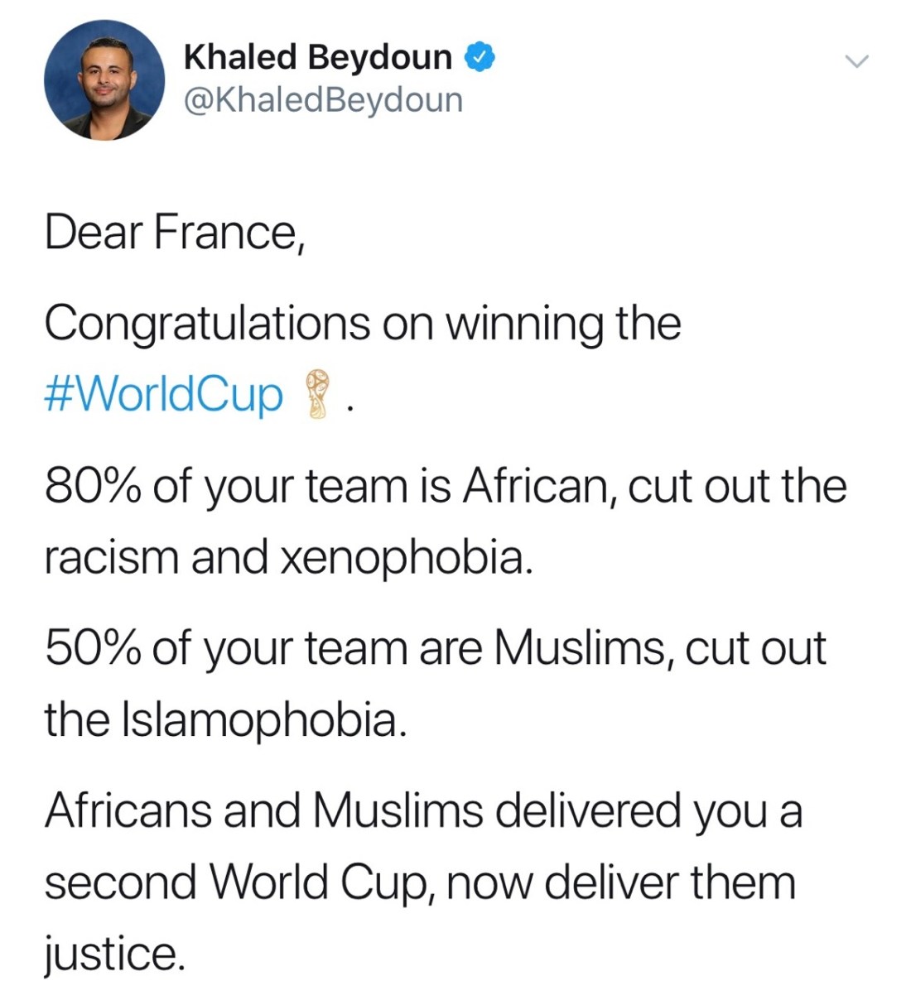Open the tweet options chevron menu
This screenshot has width=911, height=1000.
[x=856, y=61]
